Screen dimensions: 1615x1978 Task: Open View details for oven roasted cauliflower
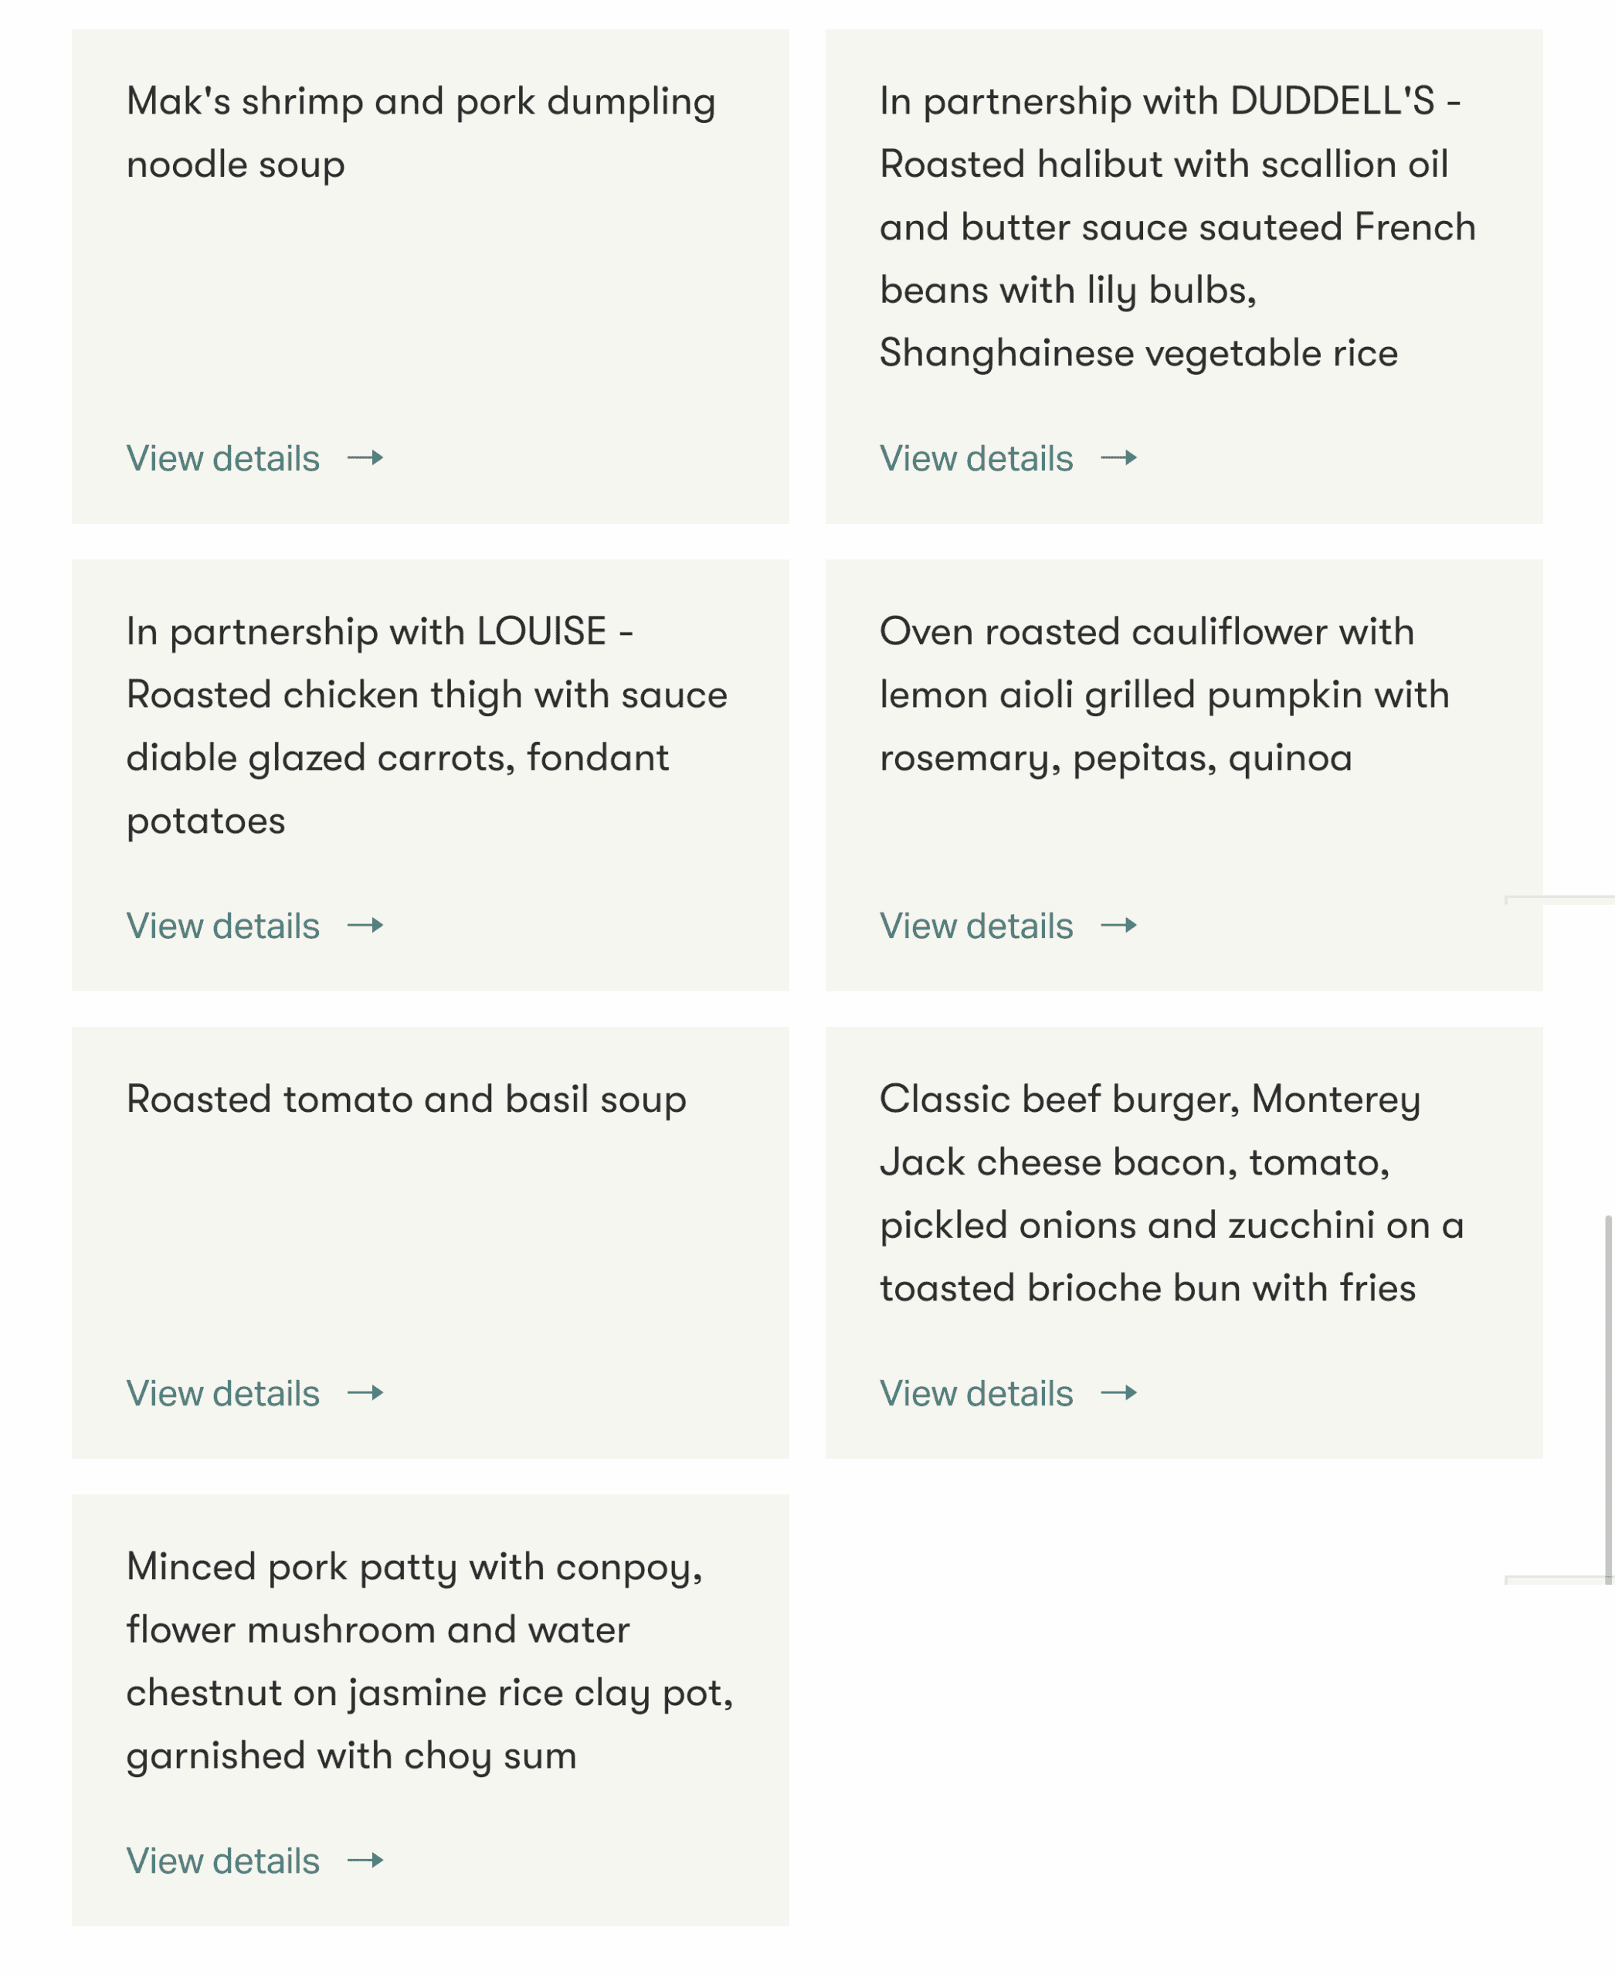[976, 925]
